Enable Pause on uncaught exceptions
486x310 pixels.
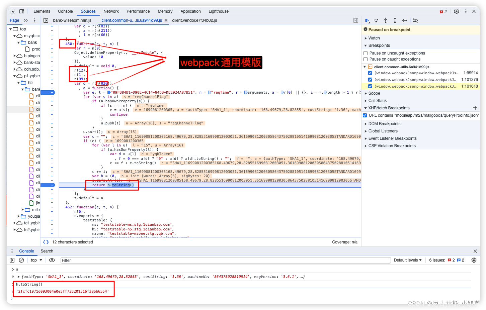coord(365,53)
